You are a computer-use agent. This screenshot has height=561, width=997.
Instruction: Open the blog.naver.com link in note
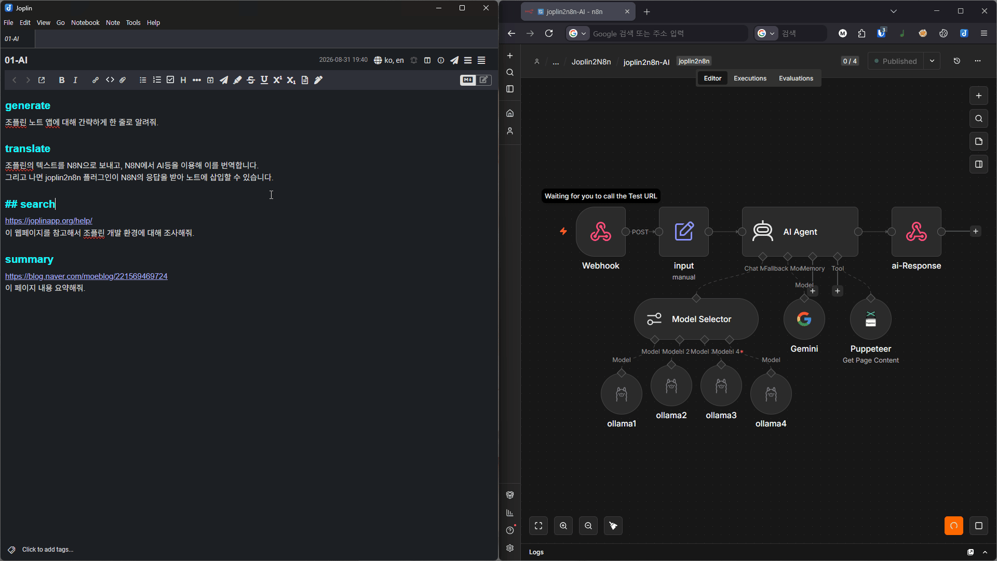(x=86, y=276)
